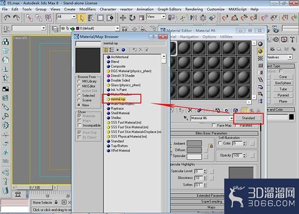Open named selection sets dropdown
This screenshot has height=214, width=299.
click(44, 28)
